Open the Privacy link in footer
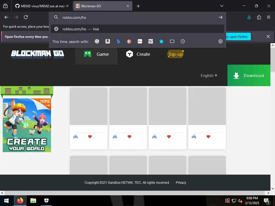The width and height of the screenshot is (275, 206). (181, 182)
